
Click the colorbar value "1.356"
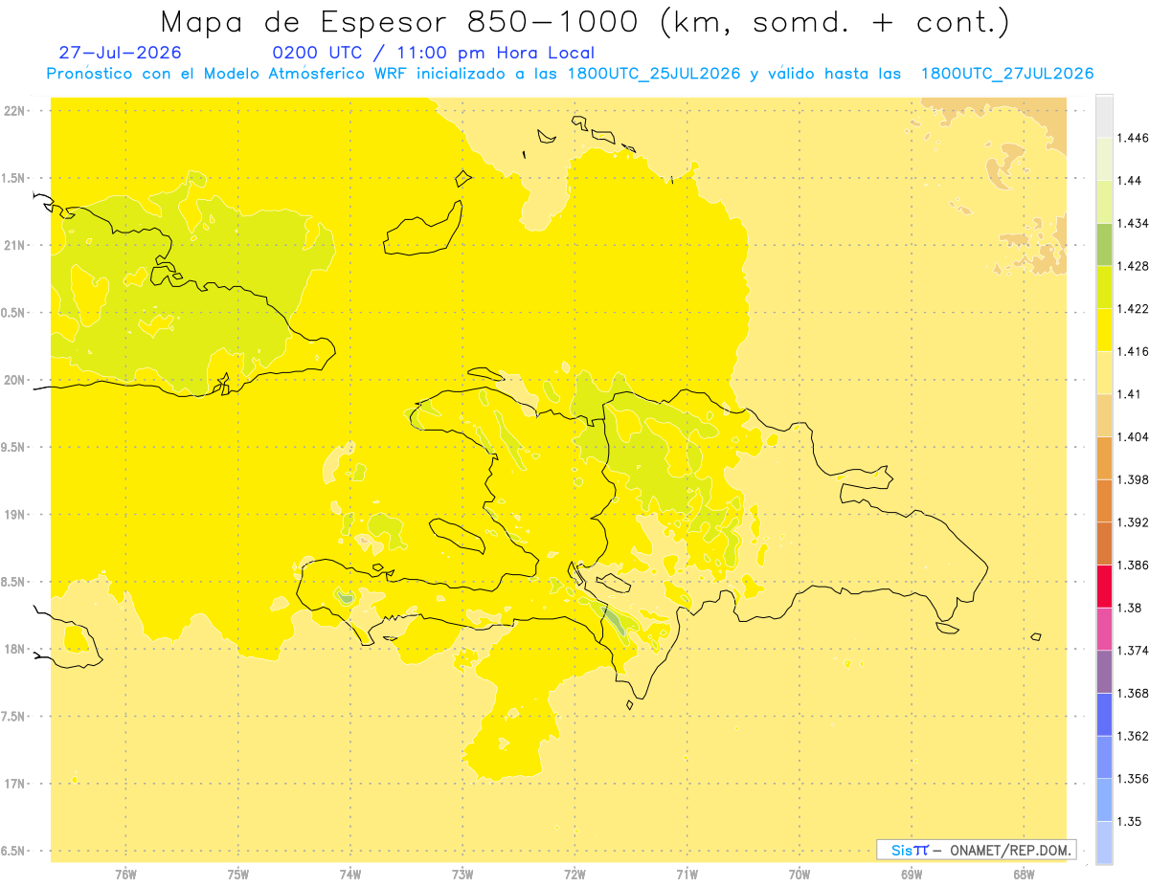[1134, 779]
